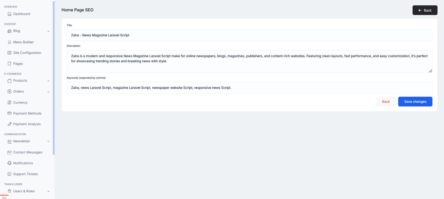
Task: Click into the Description textarea
Action: pos(249,61)
